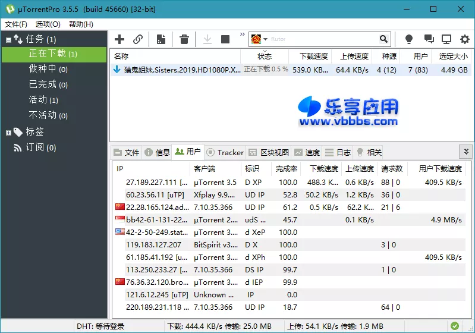Click the Create New Torrent file icon
Viewport: 475px width, 333px height.
click(161, 39)
